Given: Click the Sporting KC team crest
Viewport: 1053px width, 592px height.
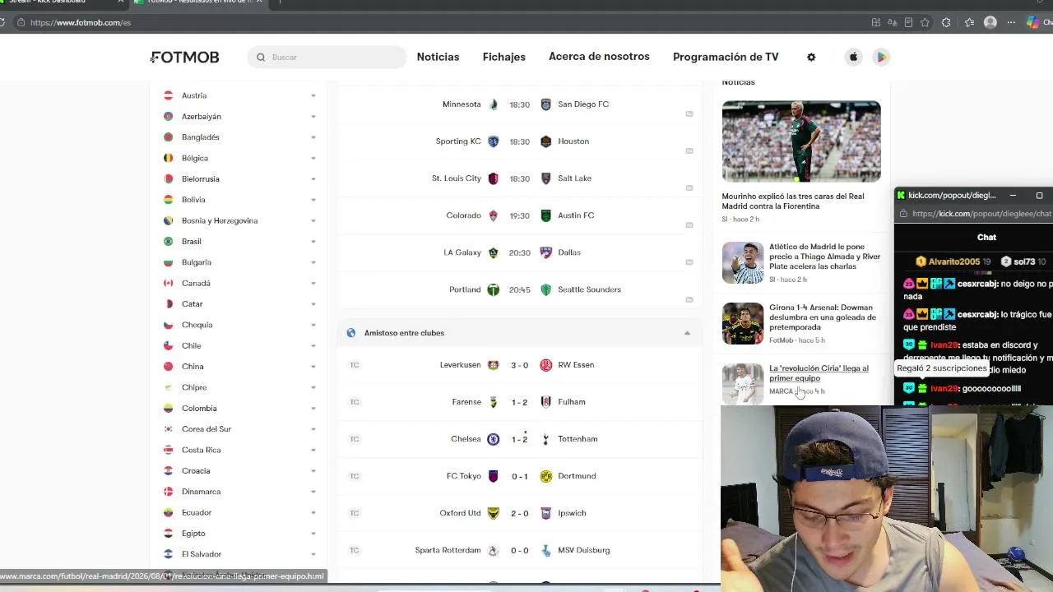Looking at the screenshot, I should 494,141.
